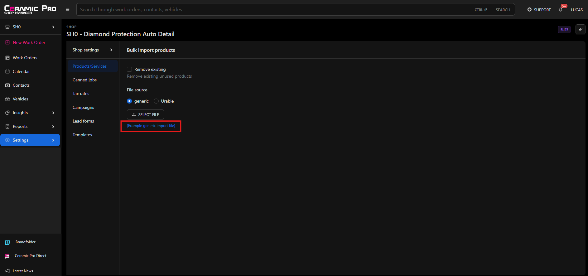Click the SUPPORT link

[x=539, y=10]
